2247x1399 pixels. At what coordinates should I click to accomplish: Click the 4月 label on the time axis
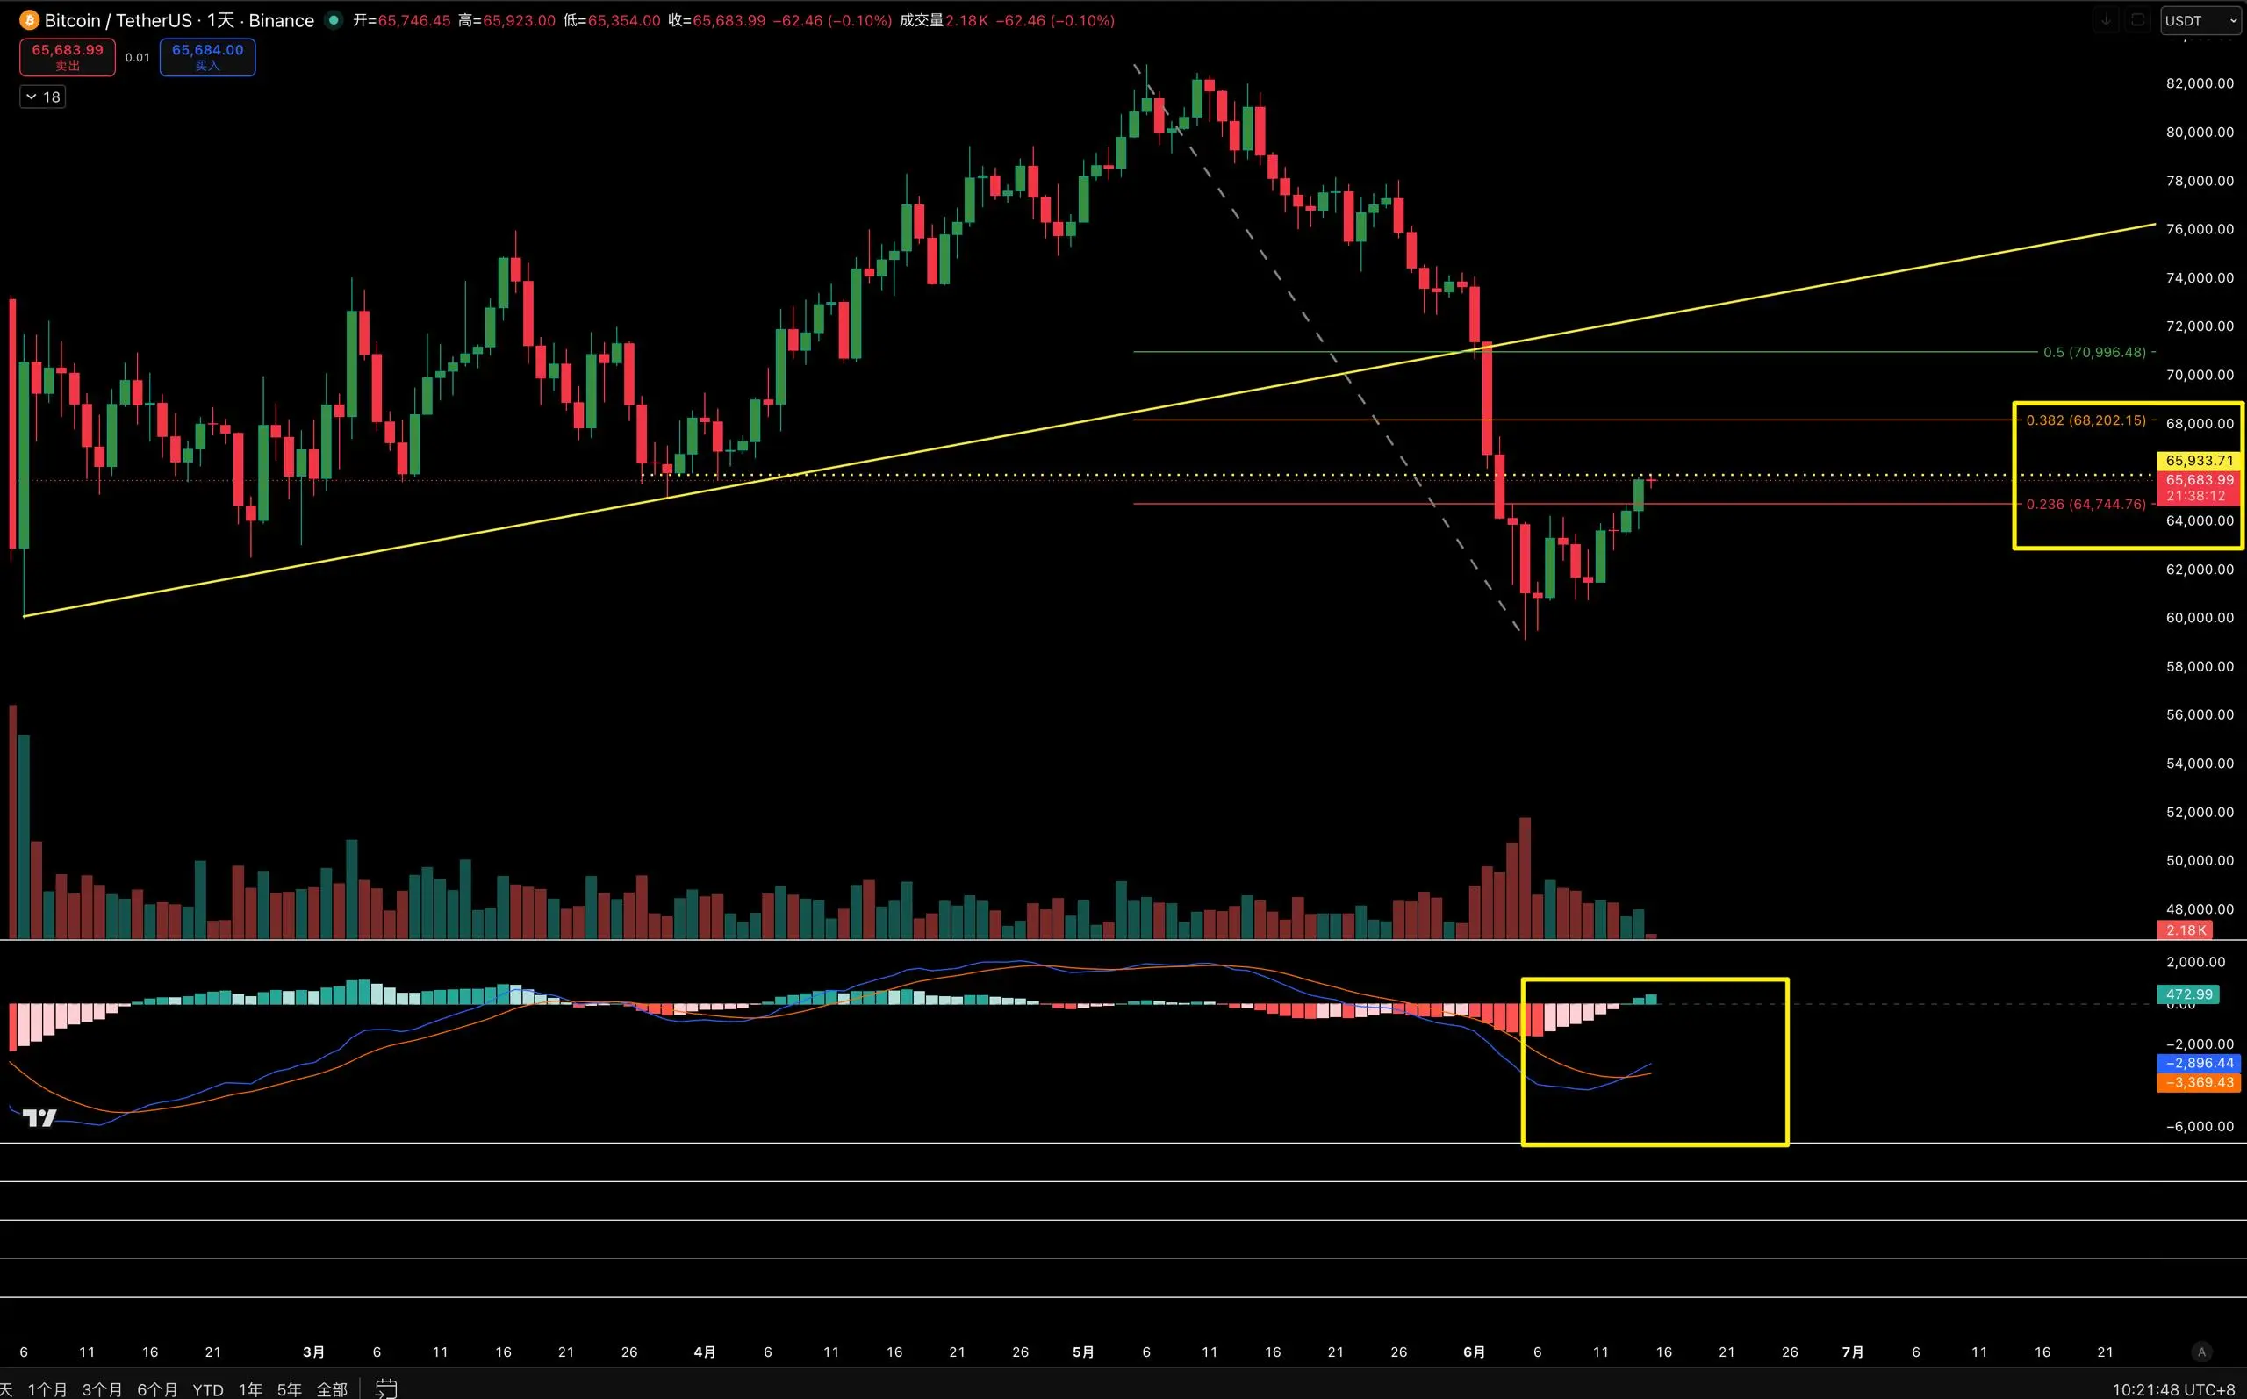(705, 1352)
